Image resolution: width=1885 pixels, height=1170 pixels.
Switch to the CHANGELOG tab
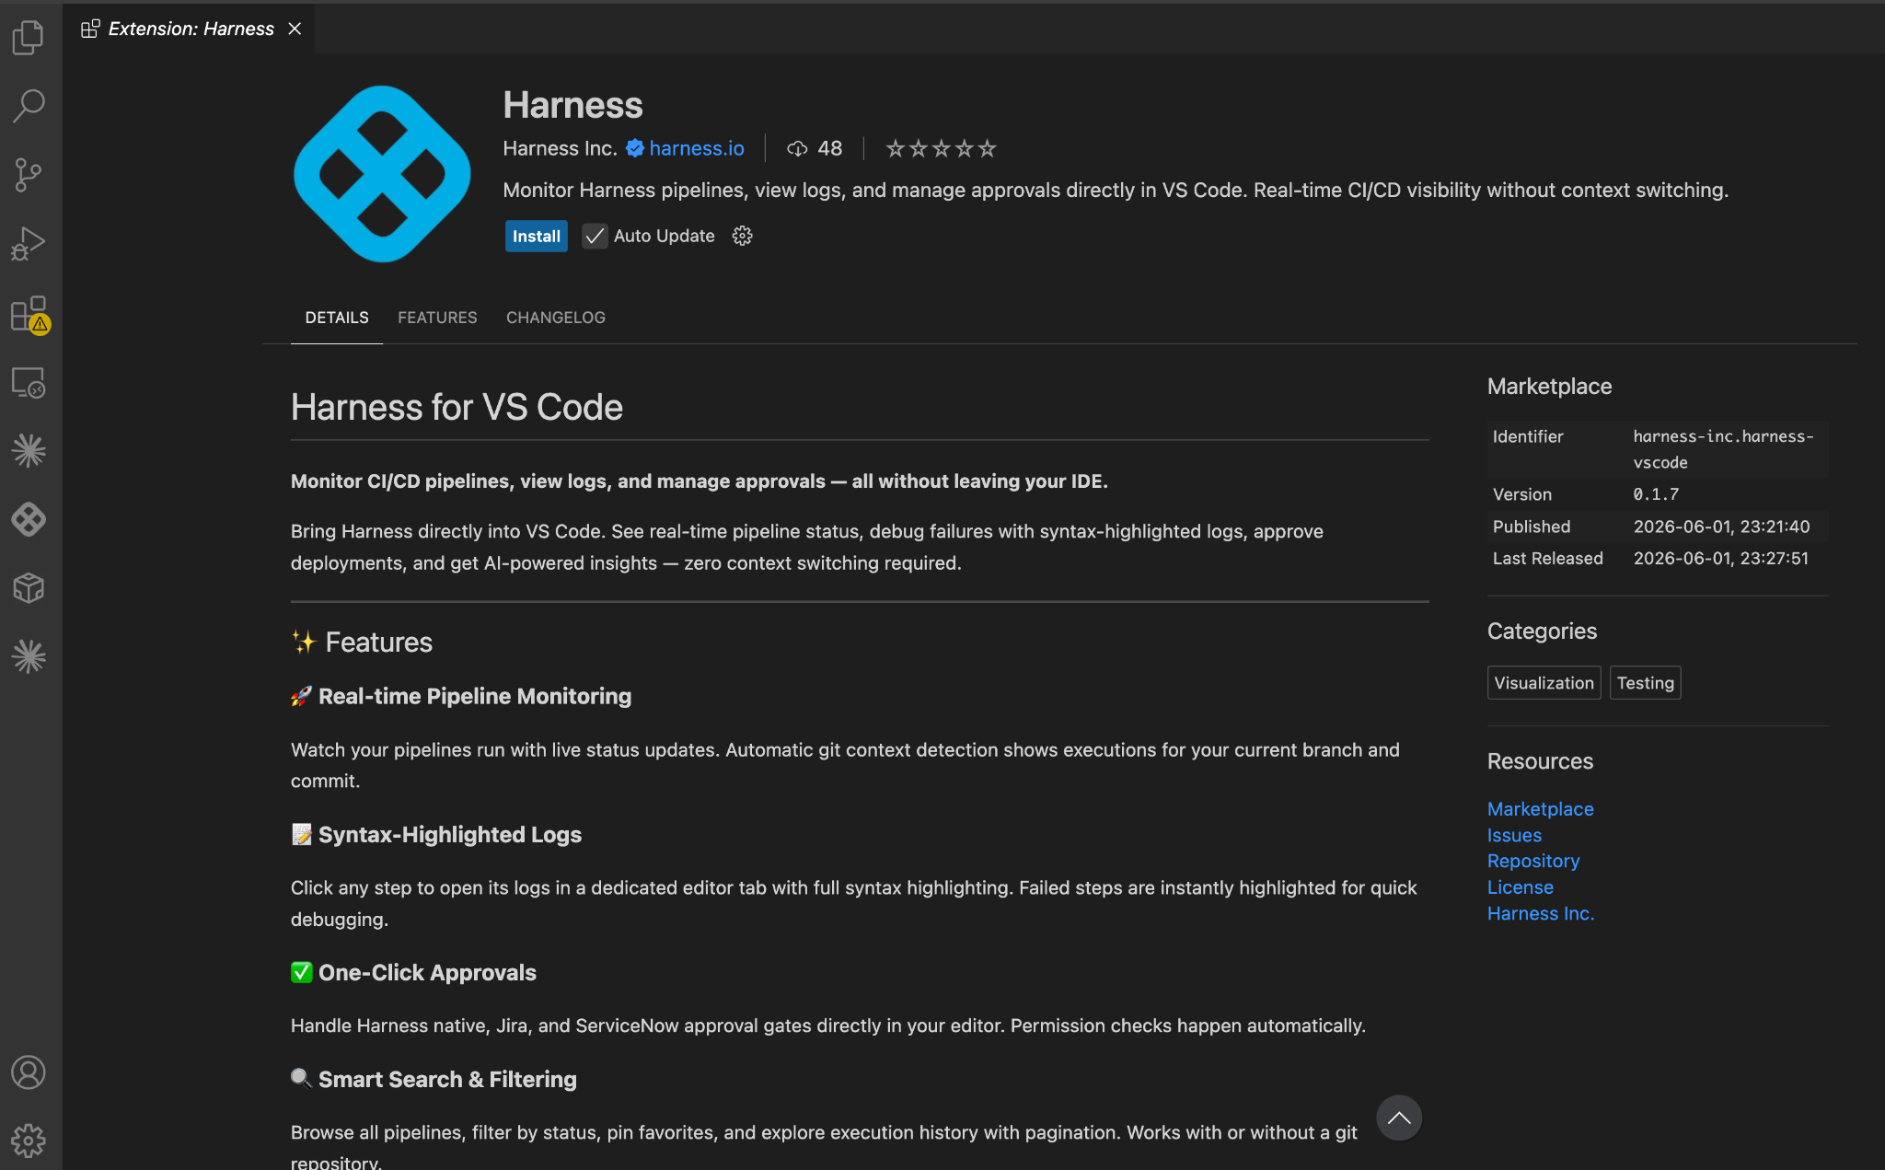coord(556,318)
